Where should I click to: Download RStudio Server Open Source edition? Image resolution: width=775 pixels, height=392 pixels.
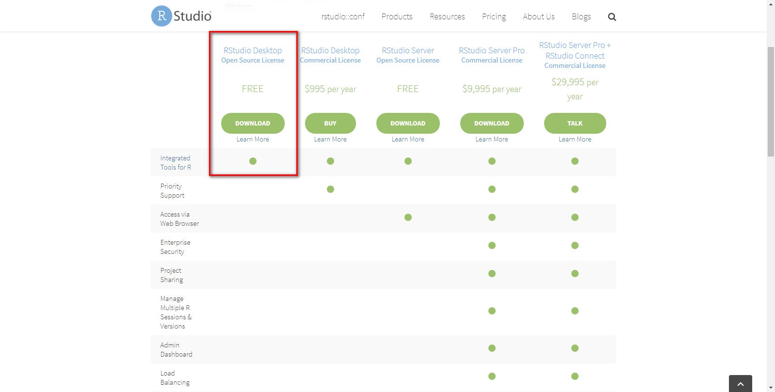pos(408,123)
